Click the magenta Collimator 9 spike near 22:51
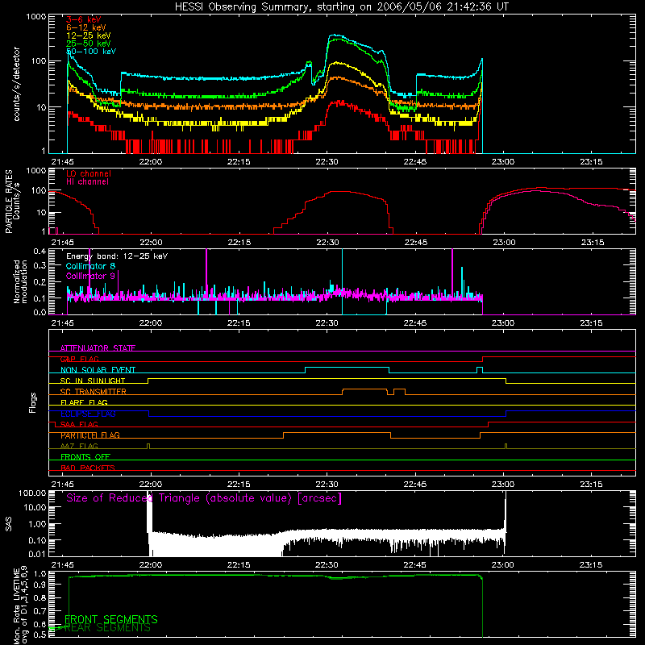Viewport: 645px width, 645px height. (x=452, y=273)
